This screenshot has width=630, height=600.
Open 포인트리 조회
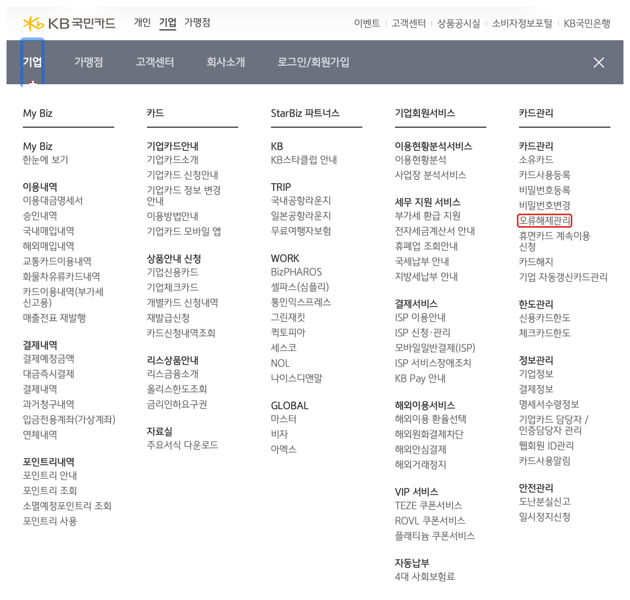point(50,491)
